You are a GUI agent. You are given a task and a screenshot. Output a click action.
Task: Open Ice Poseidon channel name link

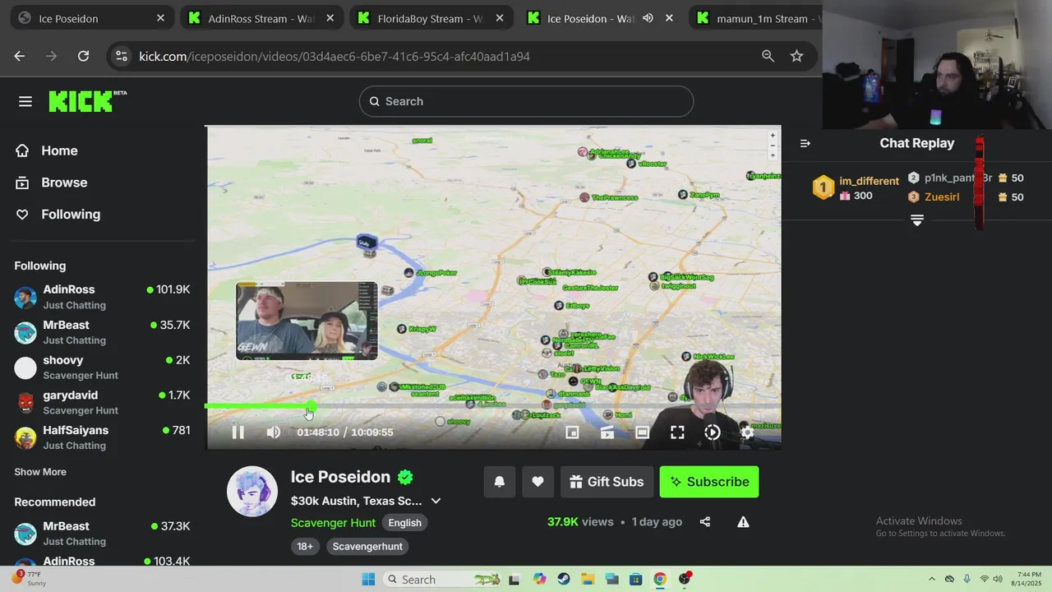tap(340, 477)
